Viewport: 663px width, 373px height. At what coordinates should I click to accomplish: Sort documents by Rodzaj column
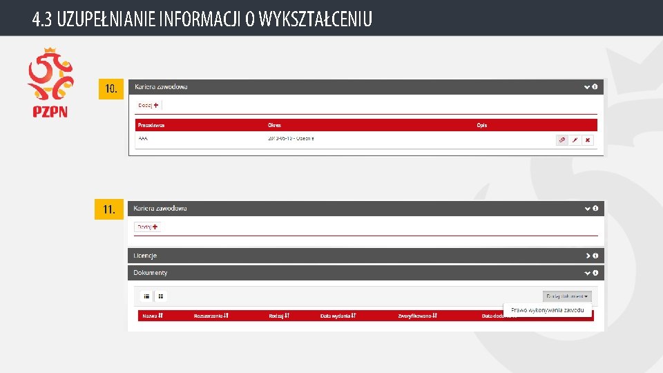279,316
